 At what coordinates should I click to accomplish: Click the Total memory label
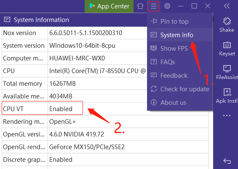pos(22,84)
